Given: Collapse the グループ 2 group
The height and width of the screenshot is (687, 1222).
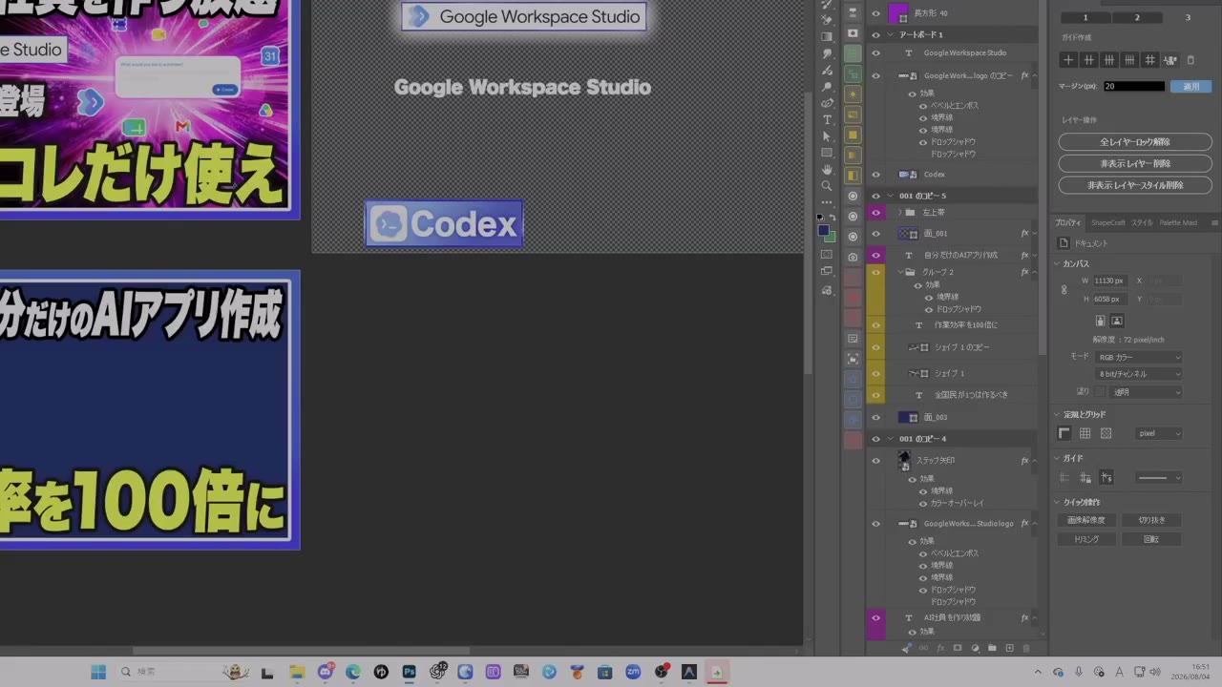Looking at the screenshot, I should pyautogui.click(x=899, y=272).
